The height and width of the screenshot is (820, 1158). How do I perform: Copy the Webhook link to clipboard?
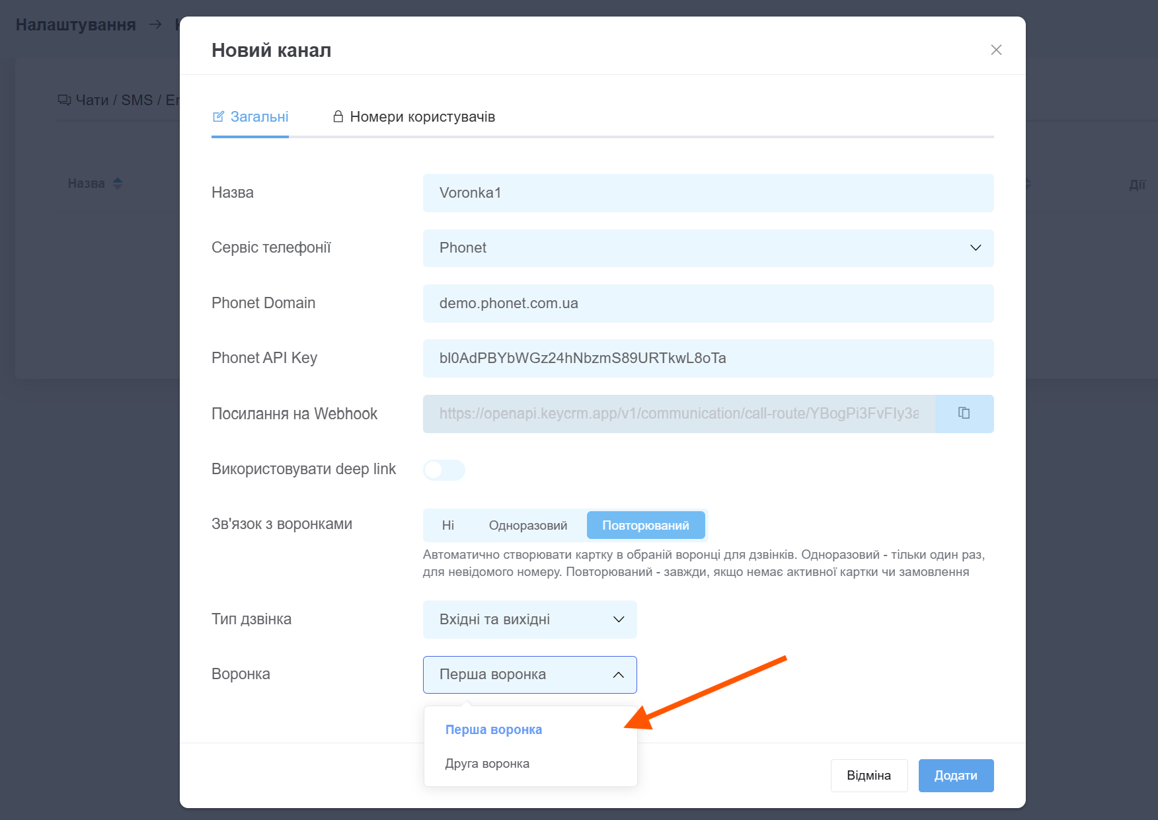pos(964,413)
